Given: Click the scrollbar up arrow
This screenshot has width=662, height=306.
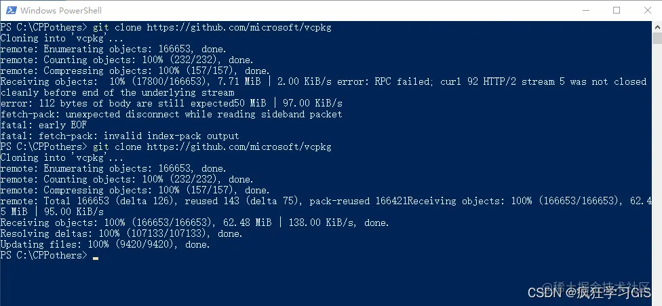Looking at the screenshot, I should [657, 26].
